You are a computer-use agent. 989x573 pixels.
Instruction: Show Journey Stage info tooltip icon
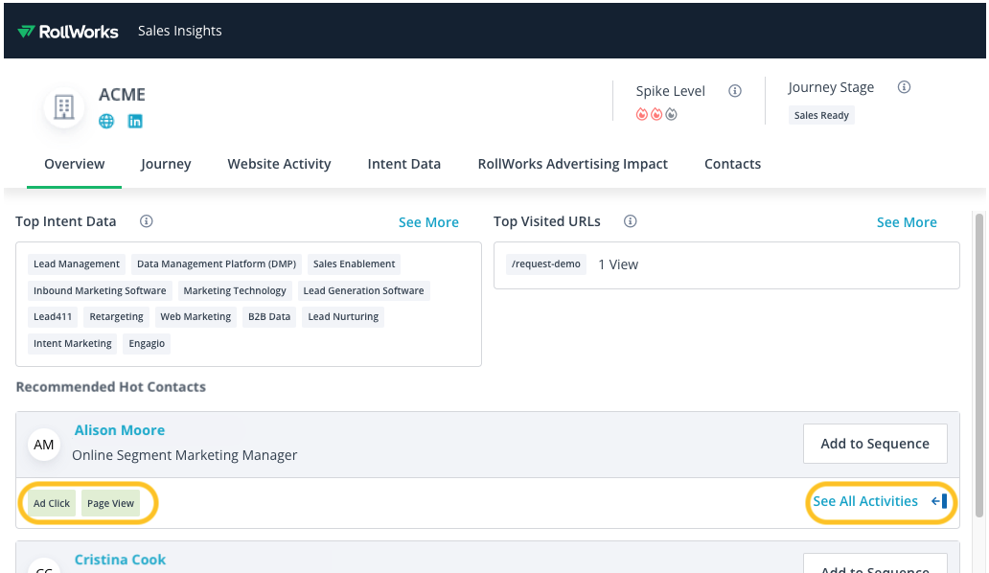(904, 87)
